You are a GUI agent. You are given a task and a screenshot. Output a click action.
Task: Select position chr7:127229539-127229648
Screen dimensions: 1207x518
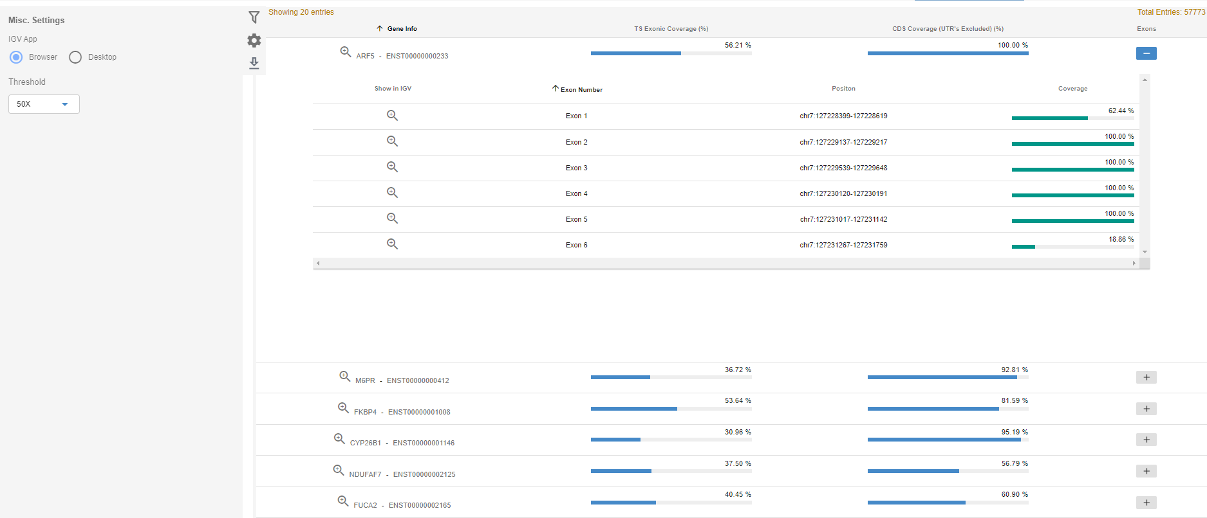[x=843, y=168]
